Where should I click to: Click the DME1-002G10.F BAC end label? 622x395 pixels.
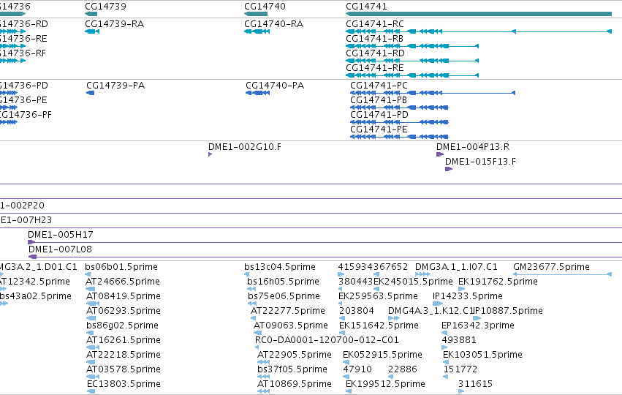click(x=245, y=147)
